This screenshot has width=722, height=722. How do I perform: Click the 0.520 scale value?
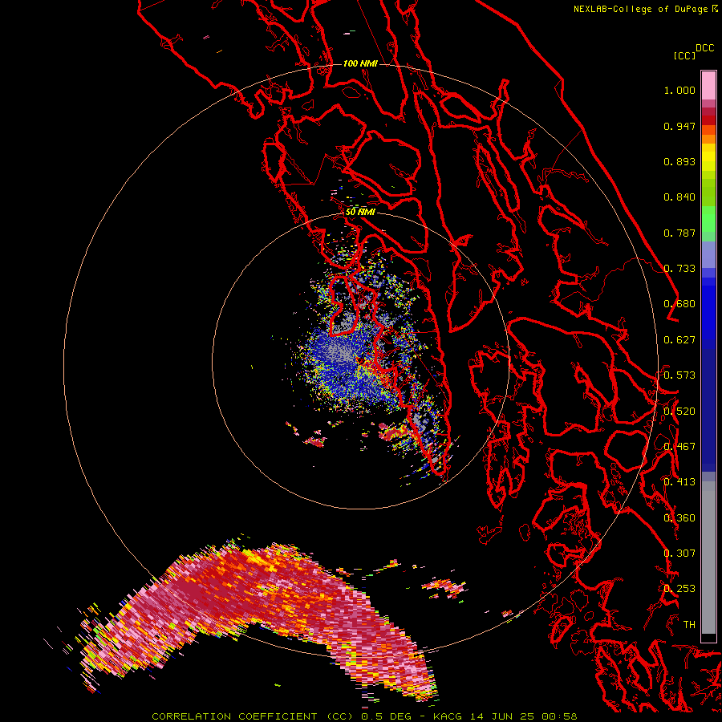point(679,412)
